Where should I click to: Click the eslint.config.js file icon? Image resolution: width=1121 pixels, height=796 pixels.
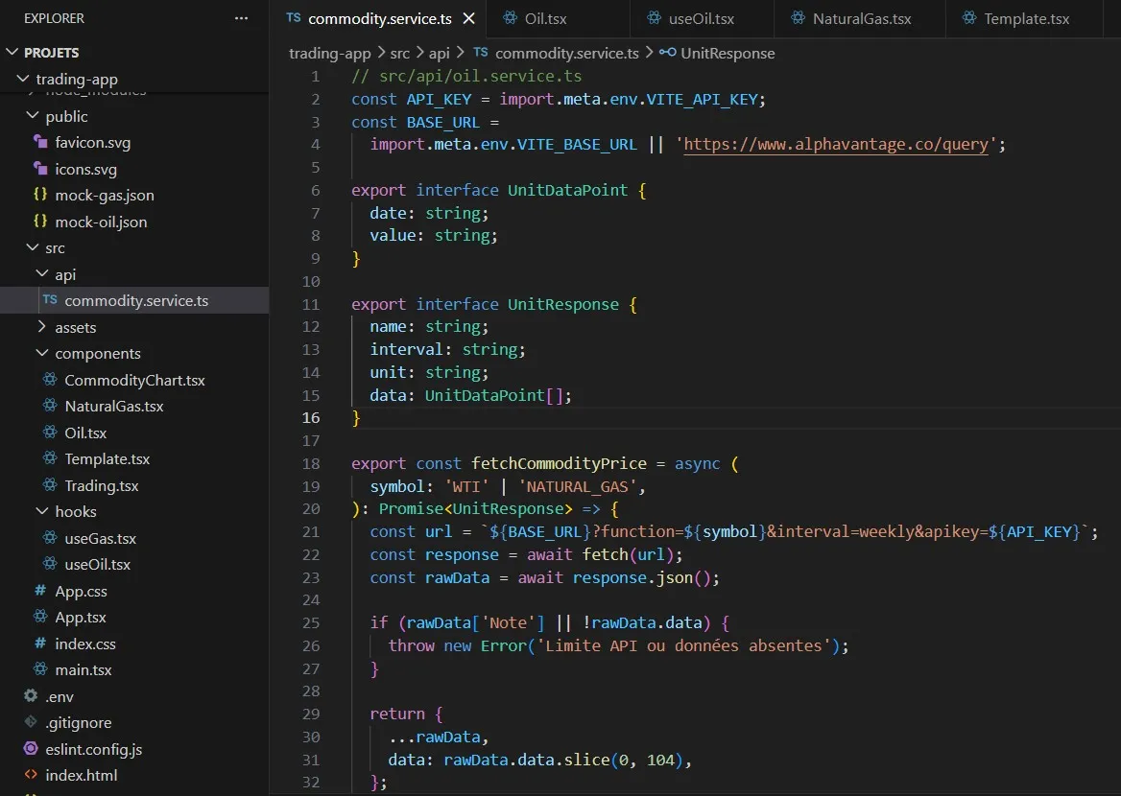pos(31,749)
